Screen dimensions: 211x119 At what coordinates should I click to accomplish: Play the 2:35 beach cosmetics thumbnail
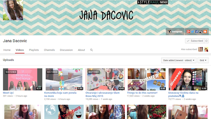tap(64, 79)
